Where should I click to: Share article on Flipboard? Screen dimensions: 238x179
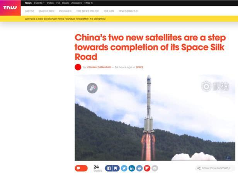point(147,168)
